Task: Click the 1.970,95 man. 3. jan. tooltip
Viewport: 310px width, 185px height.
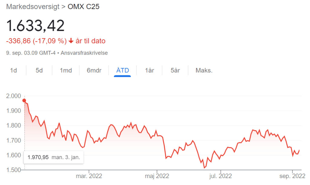Action: click(x=54, y=157)
